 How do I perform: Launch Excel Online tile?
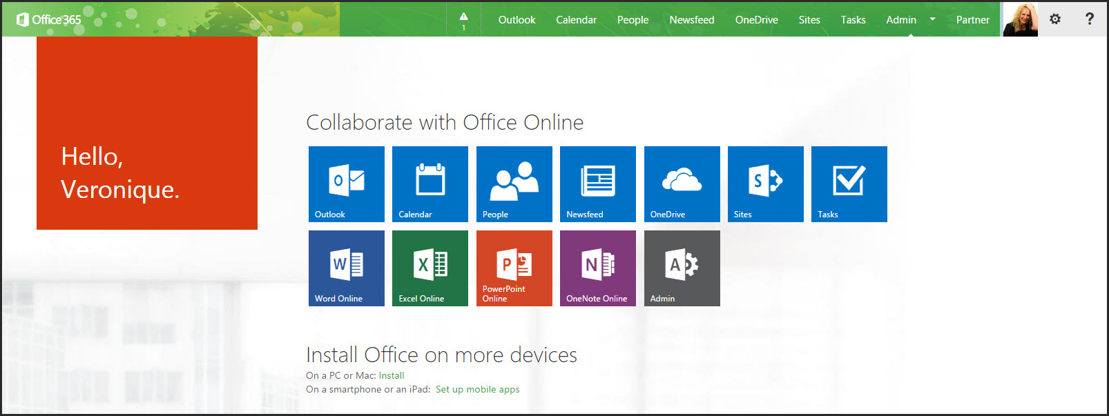coord(430,268)
